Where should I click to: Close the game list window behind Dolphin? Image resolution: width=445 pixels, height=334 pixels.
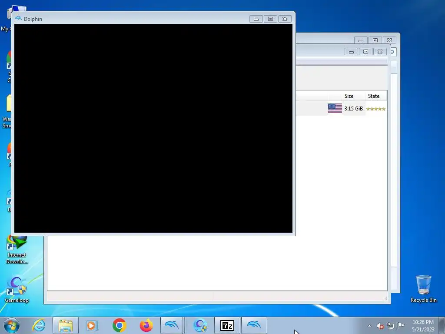(380, 52)
